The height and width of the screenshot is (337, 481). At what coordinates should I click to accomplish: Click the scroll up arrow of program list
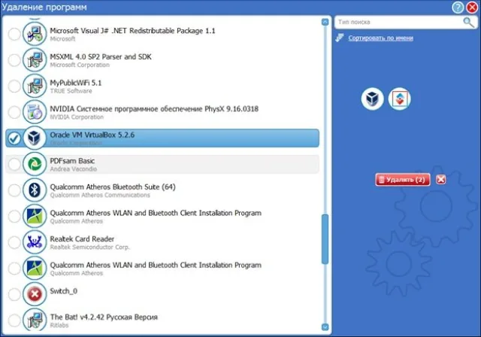tap(325, 22)
